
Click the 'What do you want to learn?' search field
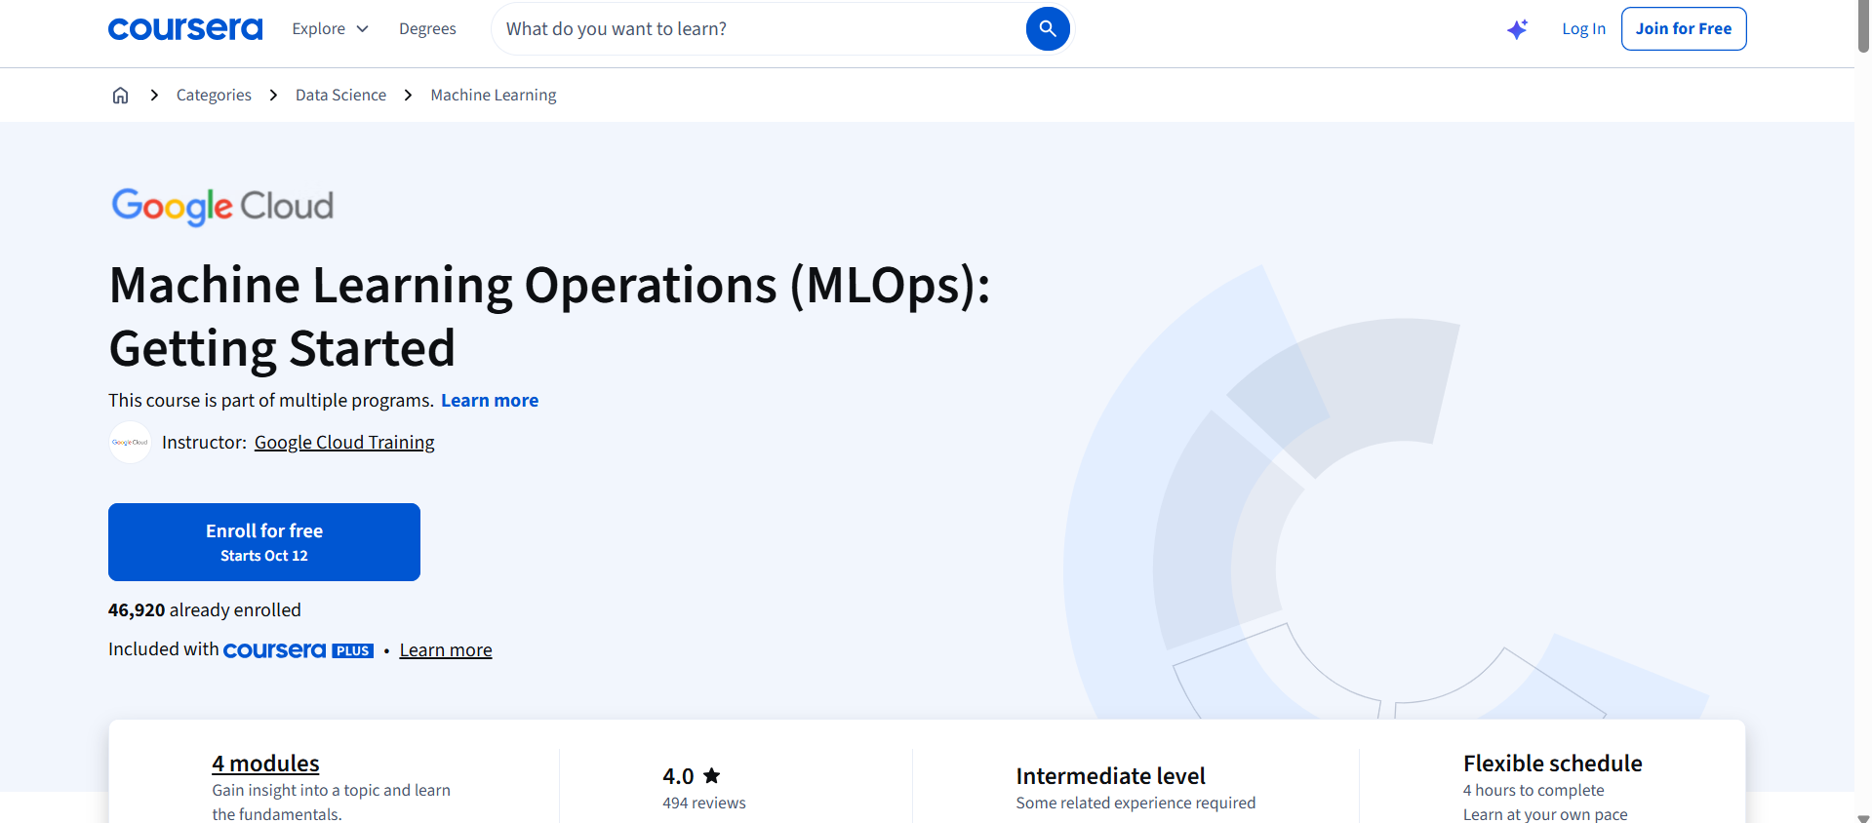(761, 29)
